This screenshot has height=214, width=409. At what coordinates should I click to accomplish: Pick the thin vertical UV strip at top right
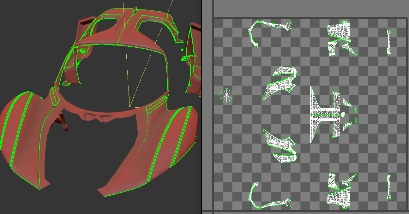tap(389, 42)
